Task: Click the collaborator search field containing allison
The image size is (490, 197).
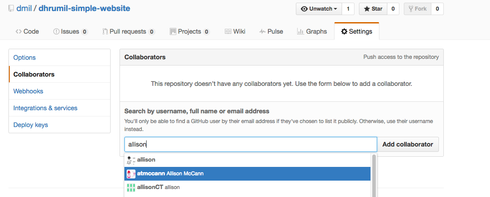Action: tap(251, 144)
